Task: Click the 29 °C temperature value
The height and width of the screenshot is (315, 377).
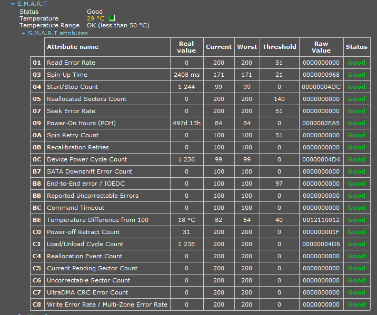Action: coord(95,18)
